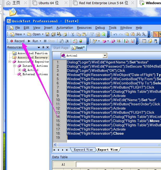Click the Data Table formula input field
The width and height of the screenshot is (161, 170).
coord(118,164)
